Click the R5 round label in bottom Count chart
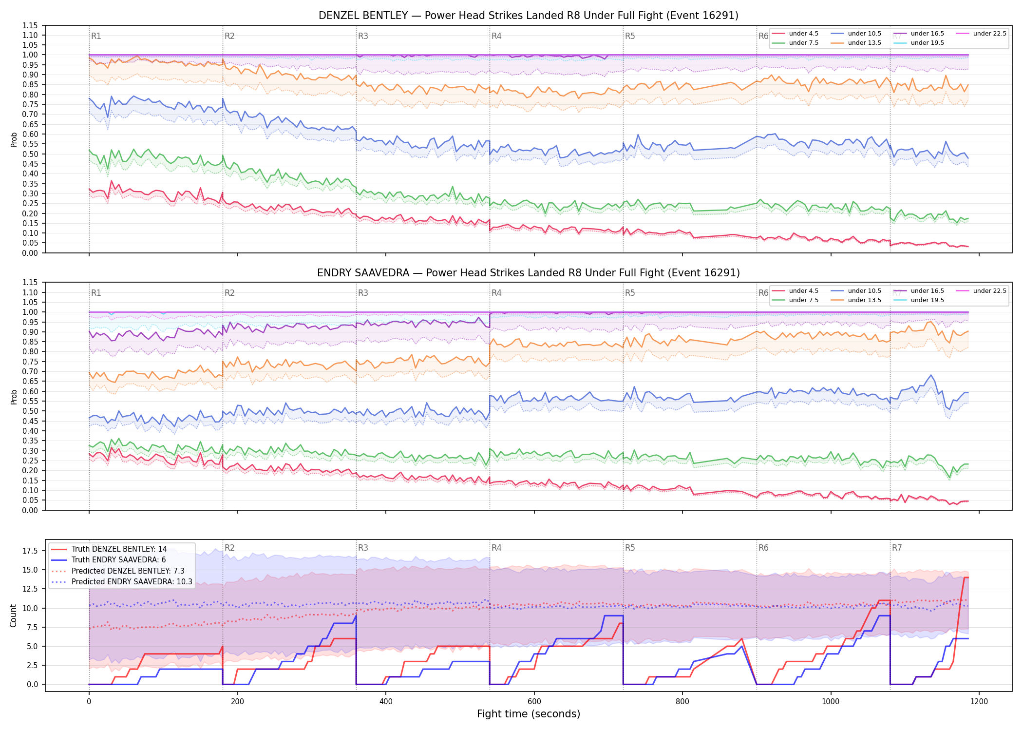This screenshot has width=1023, height=731. point(630,548)
